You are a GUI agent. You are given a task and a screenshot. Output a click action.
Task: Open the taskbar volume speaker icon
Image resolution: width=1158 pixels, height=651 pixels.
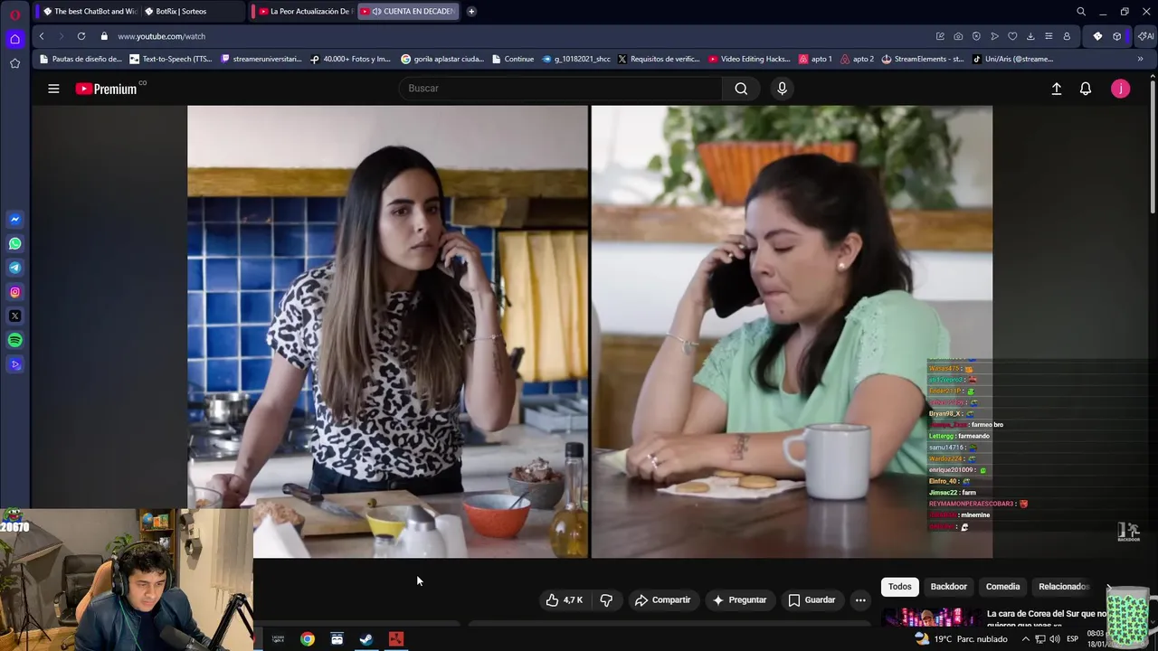point(1055,639)
